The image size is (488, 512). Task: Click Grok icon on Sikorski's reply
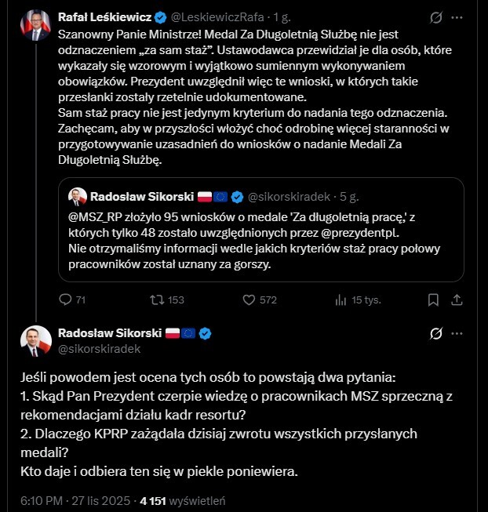coord(437,334)
